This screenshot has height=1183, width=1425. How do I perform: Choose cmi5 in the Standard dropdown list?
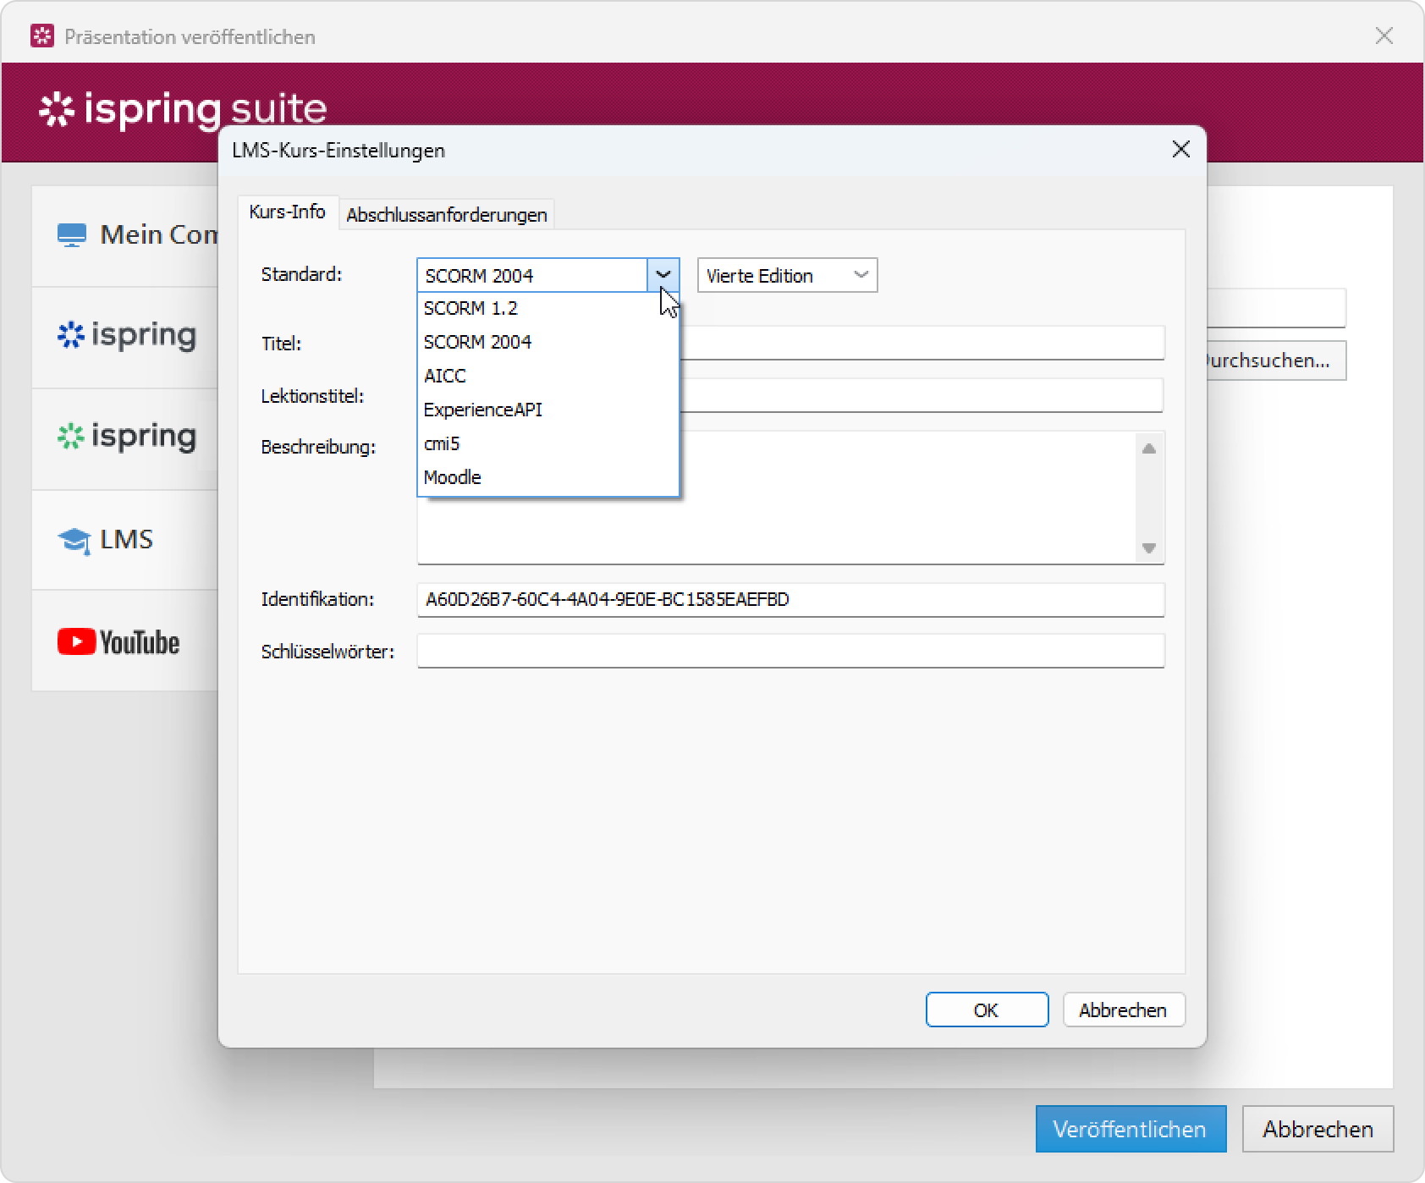pyautogui.click(x=548, y=444)
